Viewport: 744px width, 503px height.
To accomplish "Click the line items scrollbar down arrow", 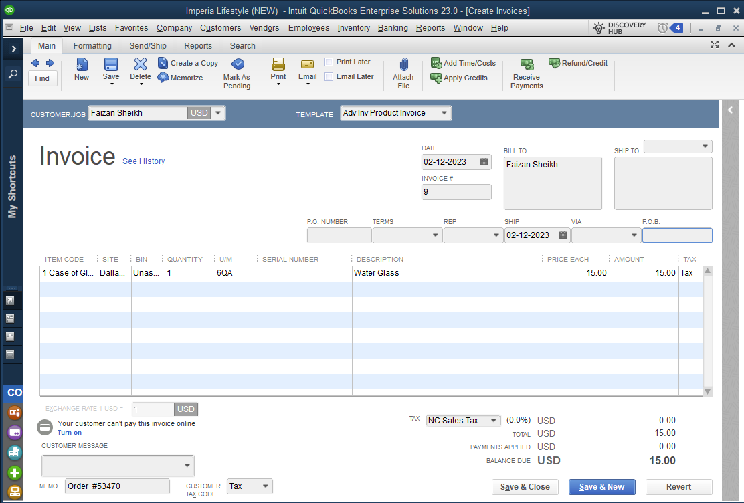I will tap(707, 391).
